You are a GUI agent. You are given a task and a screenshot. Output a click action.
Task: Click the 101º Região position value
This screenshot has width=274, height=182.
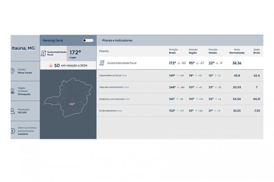pyautogui.click(x=191, y=87)
